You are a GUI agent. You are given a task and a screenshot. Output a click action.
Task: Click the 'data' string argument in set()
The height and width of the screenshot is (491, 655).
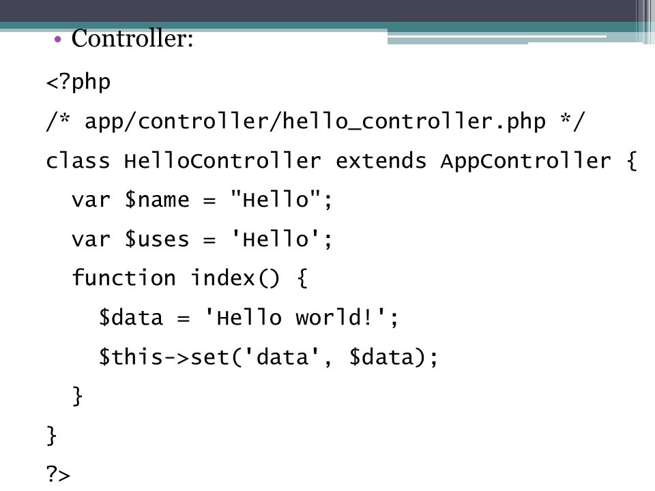click(x=282, y=357)
